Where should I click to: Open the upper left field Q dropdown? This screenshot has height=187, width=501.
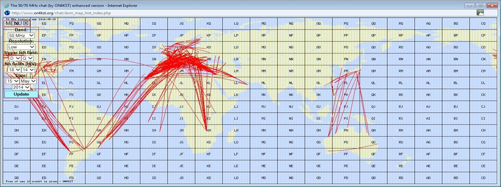pyautogui.click(x=28, y=59)
